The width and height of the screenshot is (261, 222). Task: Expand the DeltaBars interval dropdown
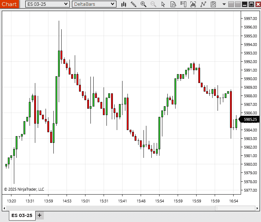click(113, 4)
